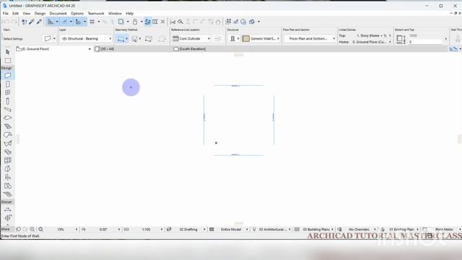Open the Document menu
This screenshot has height=260, width=462.
tap(58, 14)
